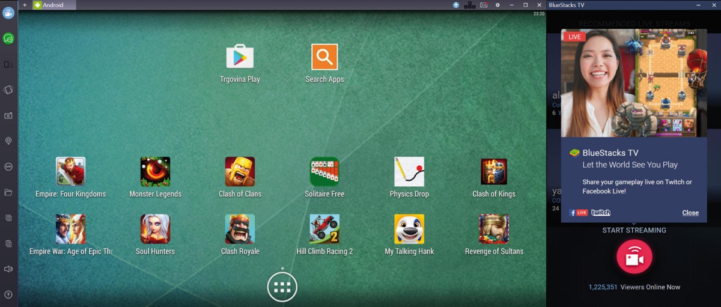Click the LIVE badge on stream preview
This screenshot has width=721, height=307.
(574, 37)
